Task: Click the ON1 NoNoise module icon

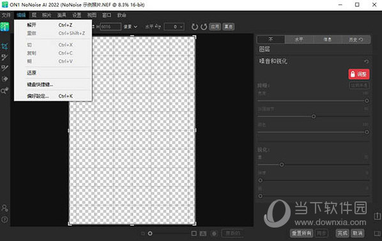Action: click(4, 27)
